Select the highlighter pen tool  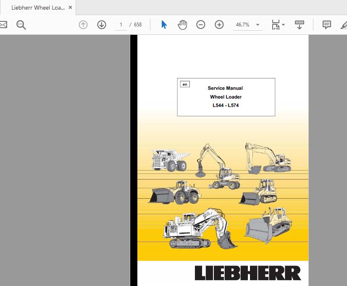tap(344, 25)
